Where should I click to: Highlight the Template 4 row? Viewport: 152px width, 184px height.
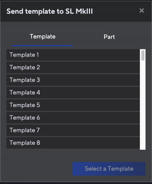click(x=73, y=93)
